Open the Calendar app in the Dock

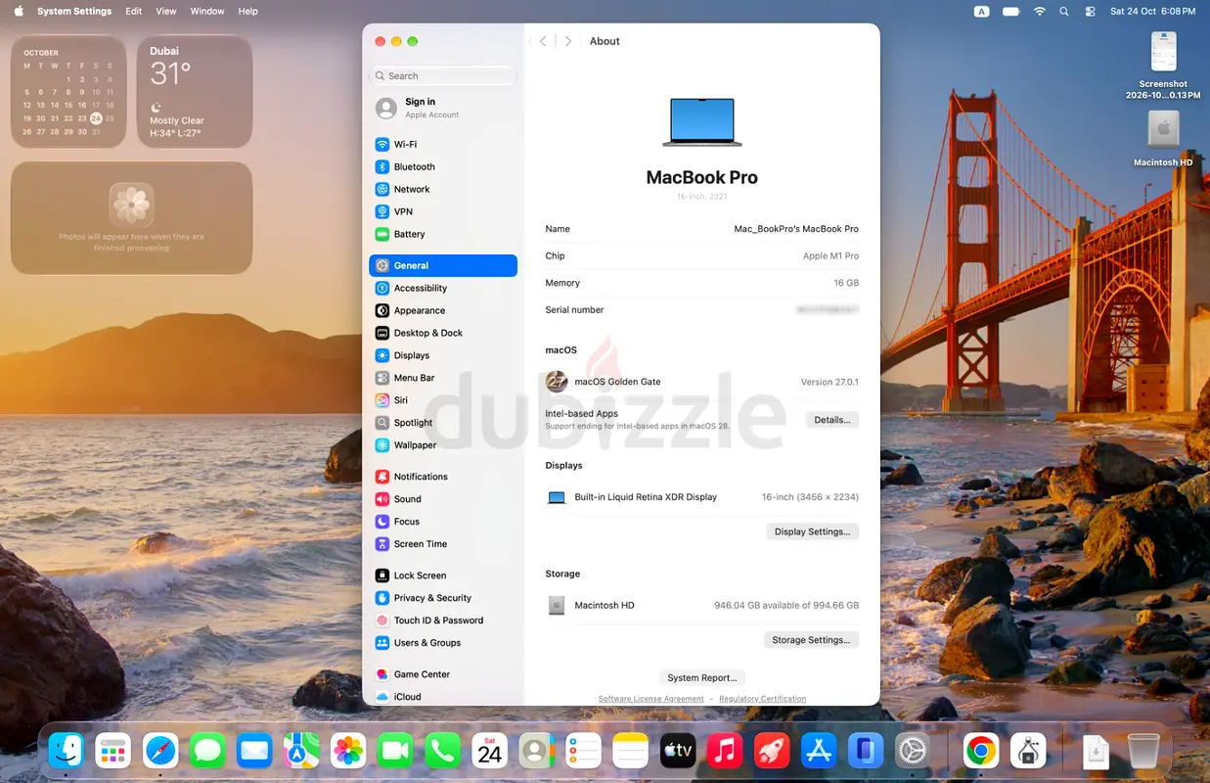click(x=490, y=751)
